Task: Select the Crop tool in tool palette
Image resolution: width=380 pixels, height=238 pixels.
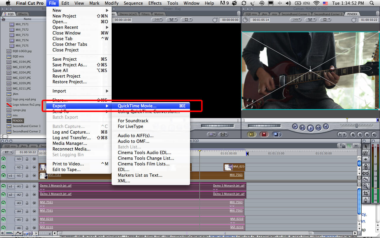Action: point(366,193)
